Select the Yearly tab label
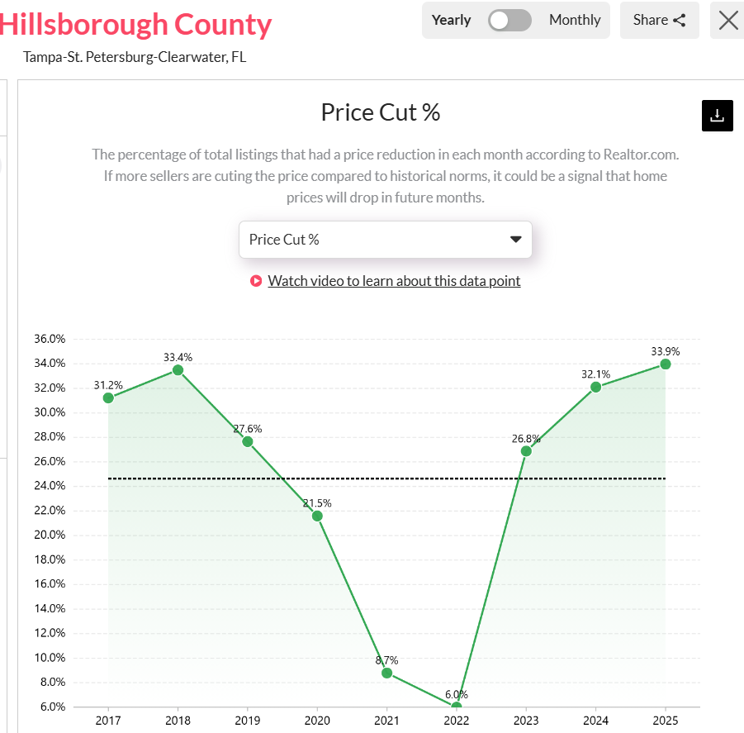 click(451, 19)
